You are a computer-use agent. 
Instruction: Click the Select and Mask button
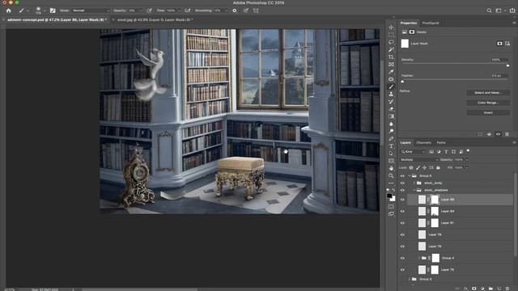[488, 93]
